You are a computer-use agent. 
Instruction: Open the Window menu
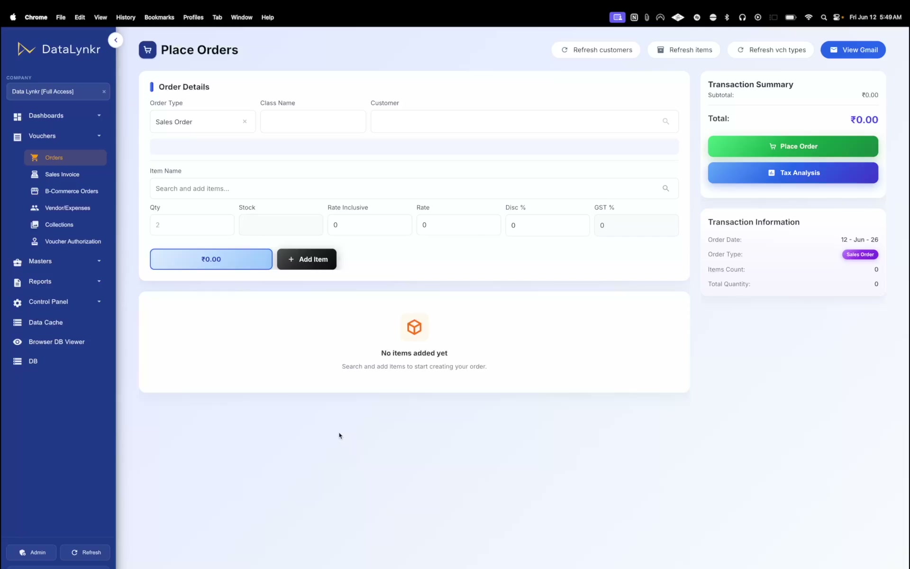pyautogui.click(x=242, y=17)
